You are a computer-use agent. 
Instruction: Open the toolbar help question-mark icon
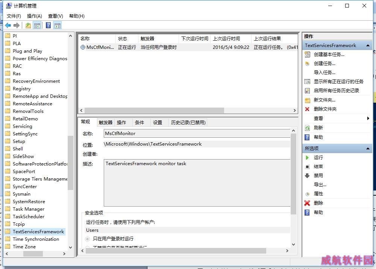pyautogui.click(x=48, y=25)
